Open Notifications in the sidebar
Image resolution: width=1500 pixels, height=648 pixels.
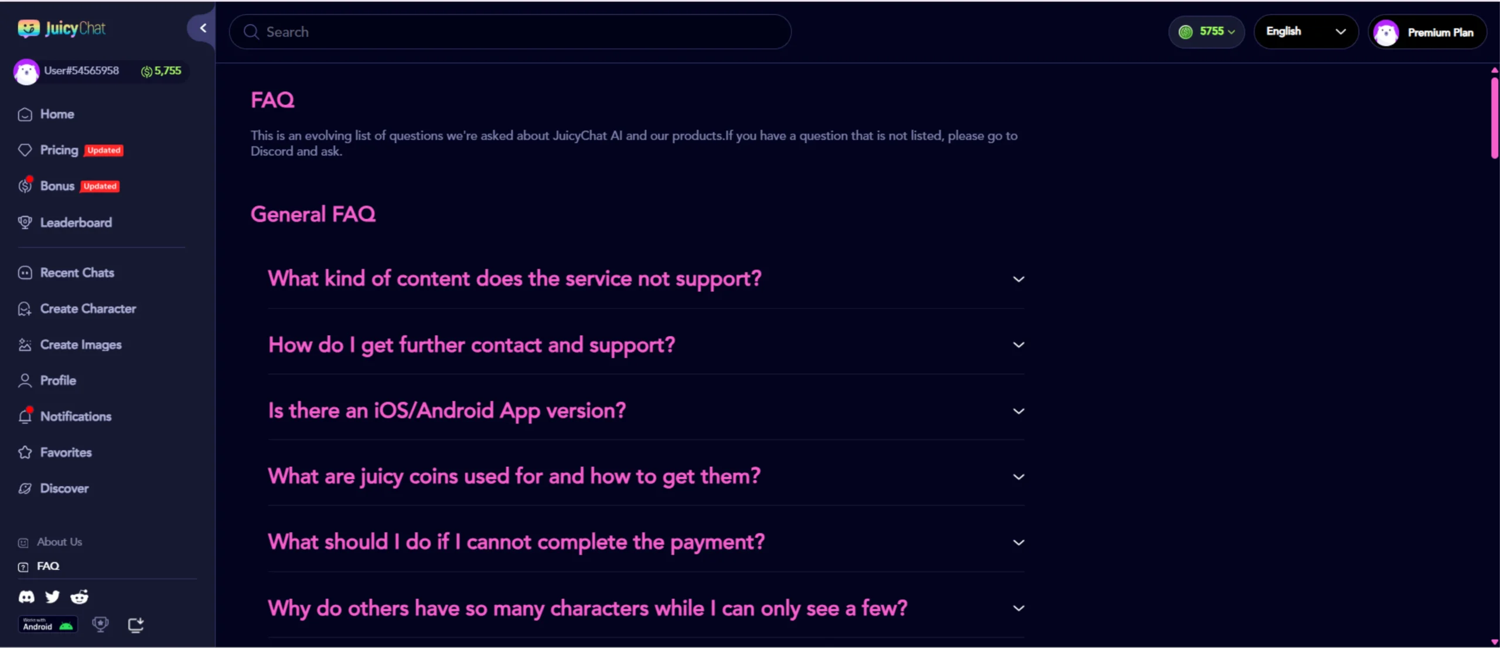(76, 417)
